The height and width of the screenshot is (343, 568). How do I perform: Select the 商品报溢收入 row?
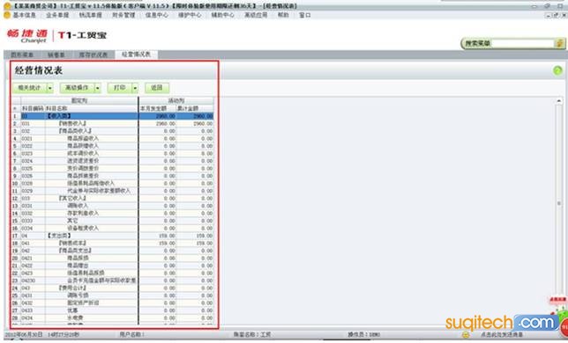pos(113,139)
